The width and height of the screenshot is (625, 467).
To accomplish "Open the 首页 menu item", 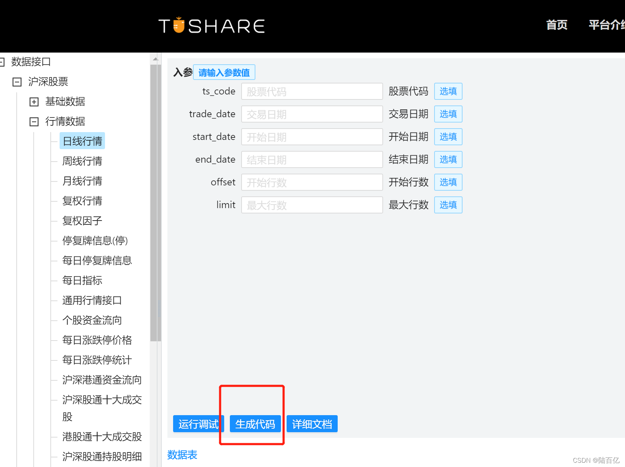I will coord(556,25).
